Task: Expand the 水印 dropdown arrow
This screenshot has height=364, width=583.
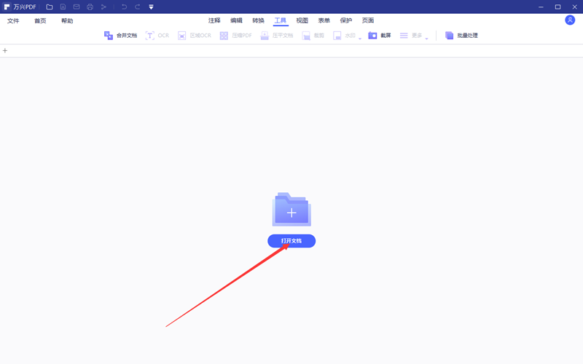Action: [360, 39]
